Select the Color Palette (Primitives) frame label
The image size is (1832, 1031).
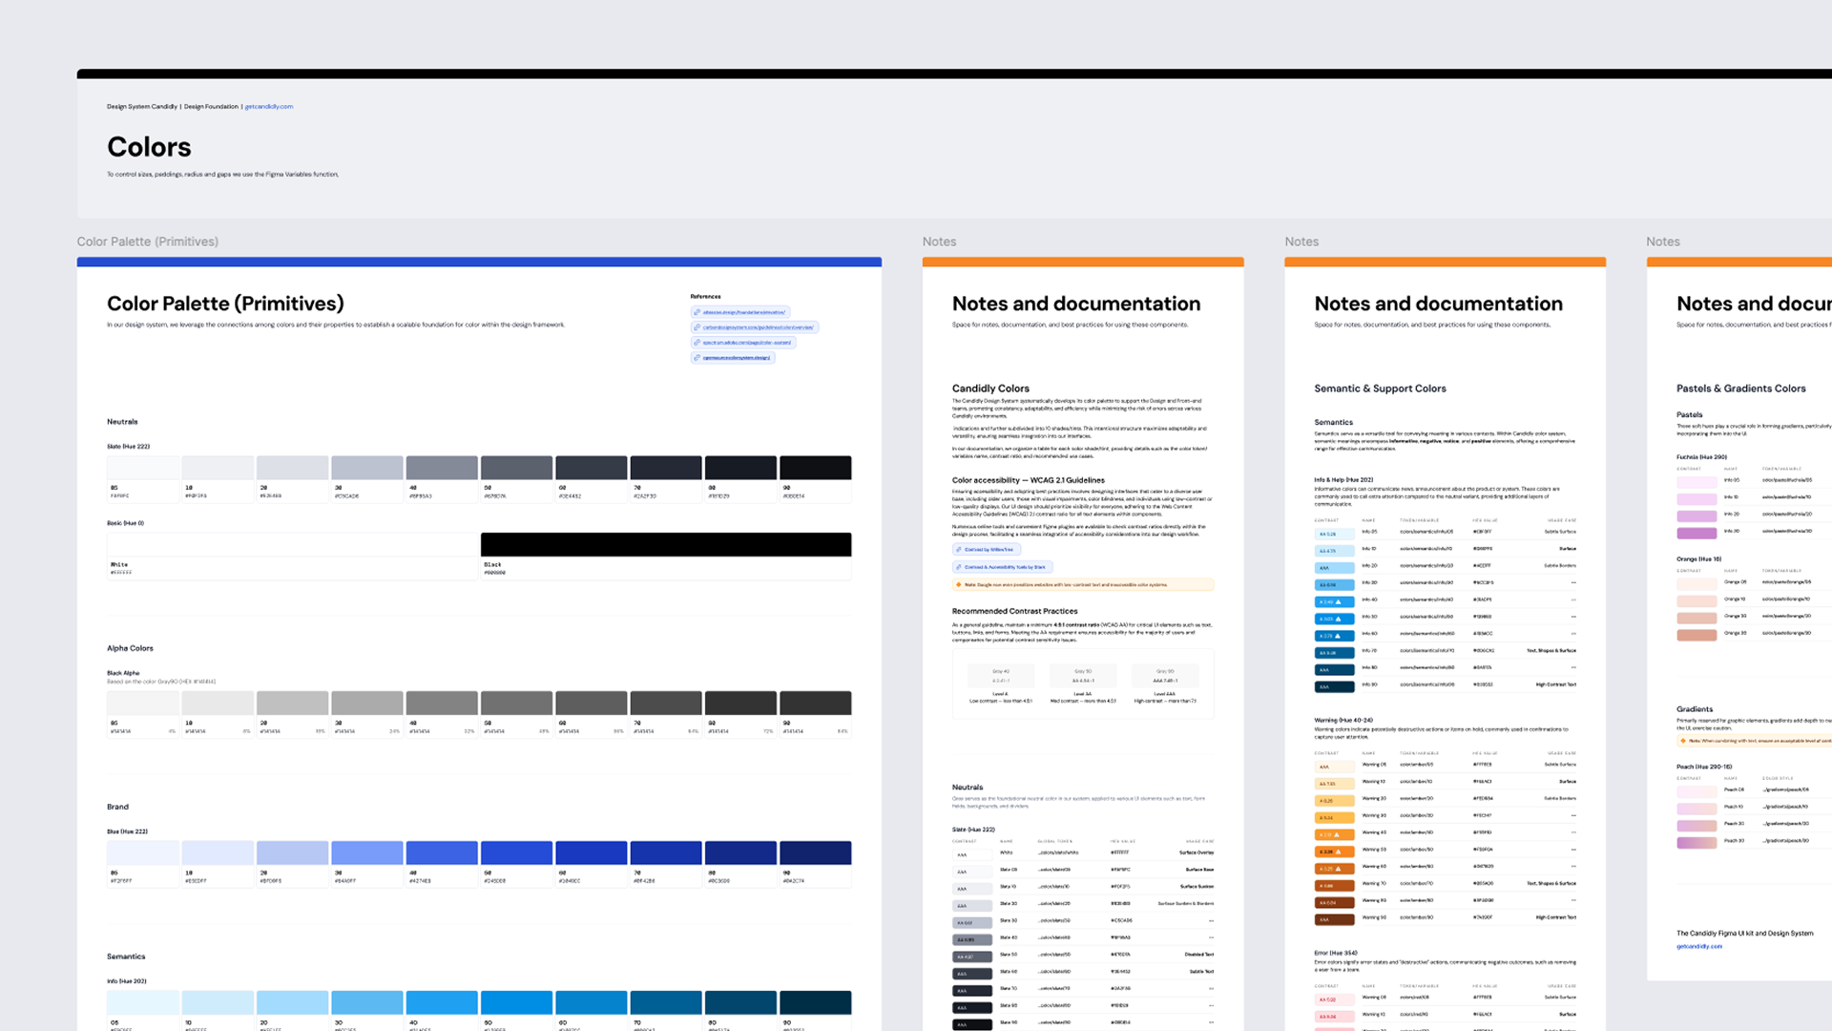coord(148,242)
